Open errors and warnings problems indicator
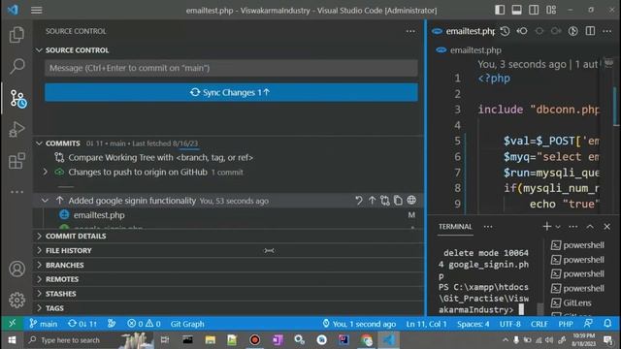 pyautogui.click(x=144, y=324)
